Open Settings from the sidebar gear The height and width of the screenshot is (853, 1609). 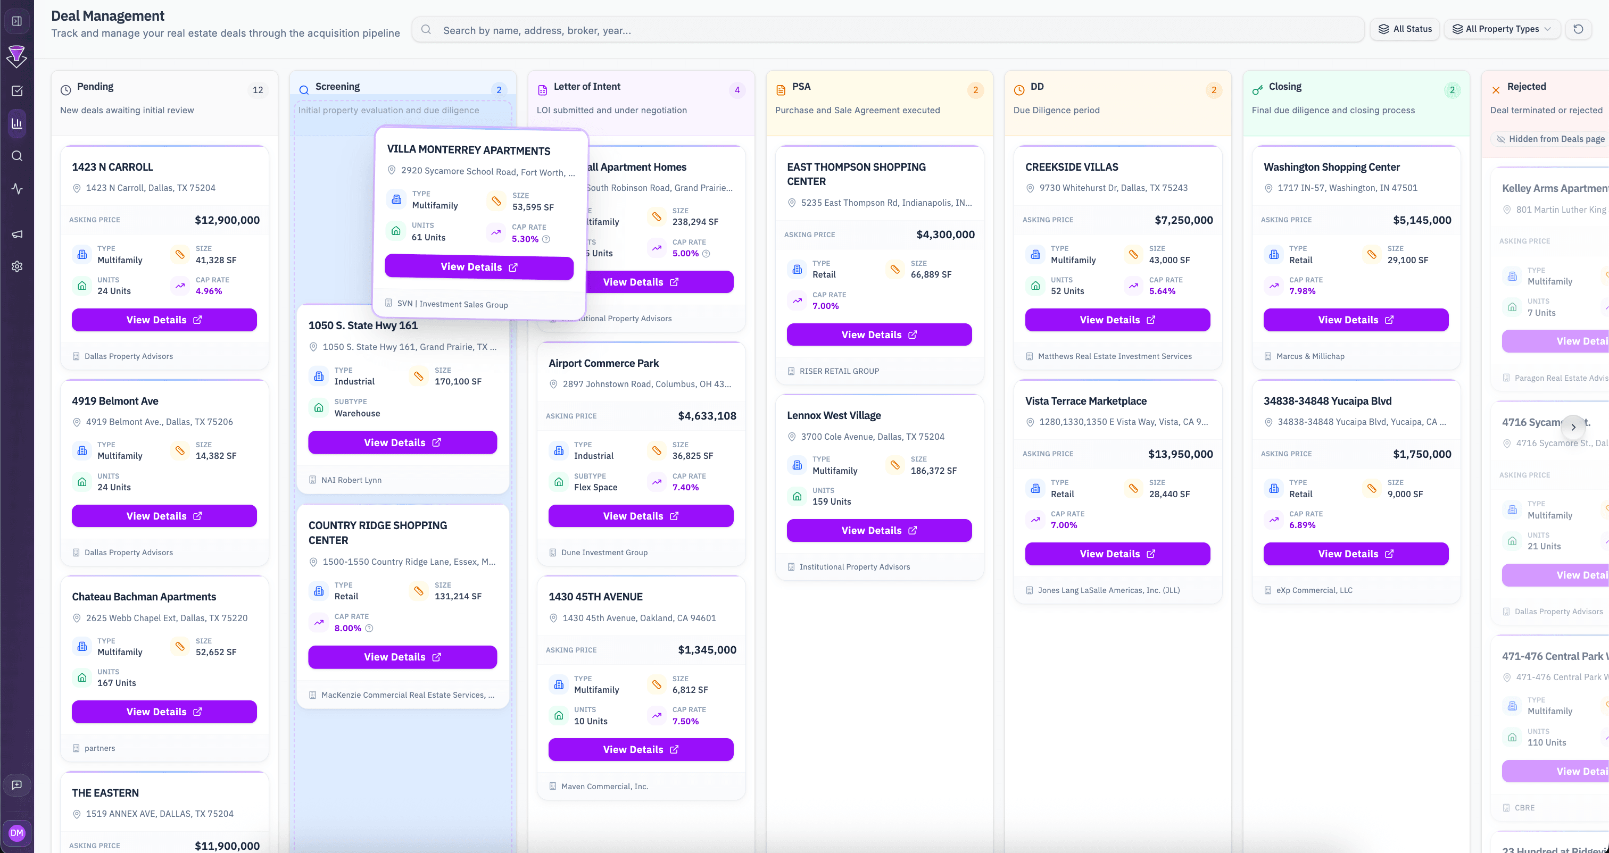pyautogui.click(x=17, y=266)
